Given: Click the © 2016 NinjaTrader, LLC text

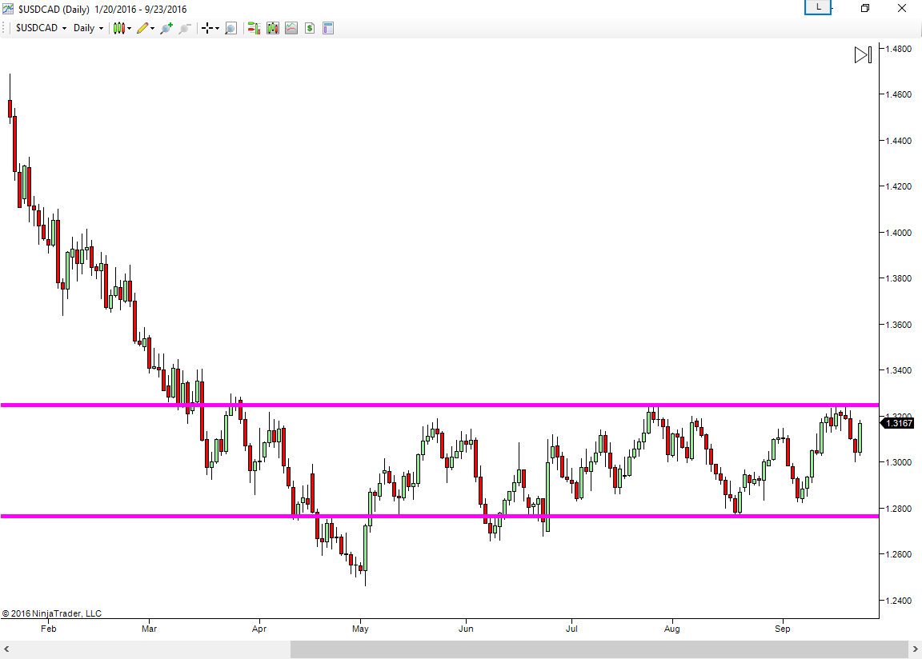Looking at the screenshot, I should [x=52, y=613].
